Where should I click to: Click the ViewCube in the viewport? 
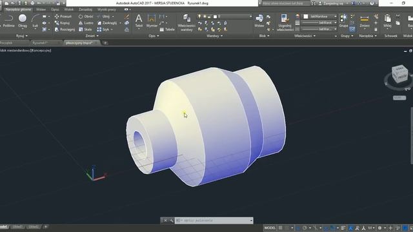400,74
